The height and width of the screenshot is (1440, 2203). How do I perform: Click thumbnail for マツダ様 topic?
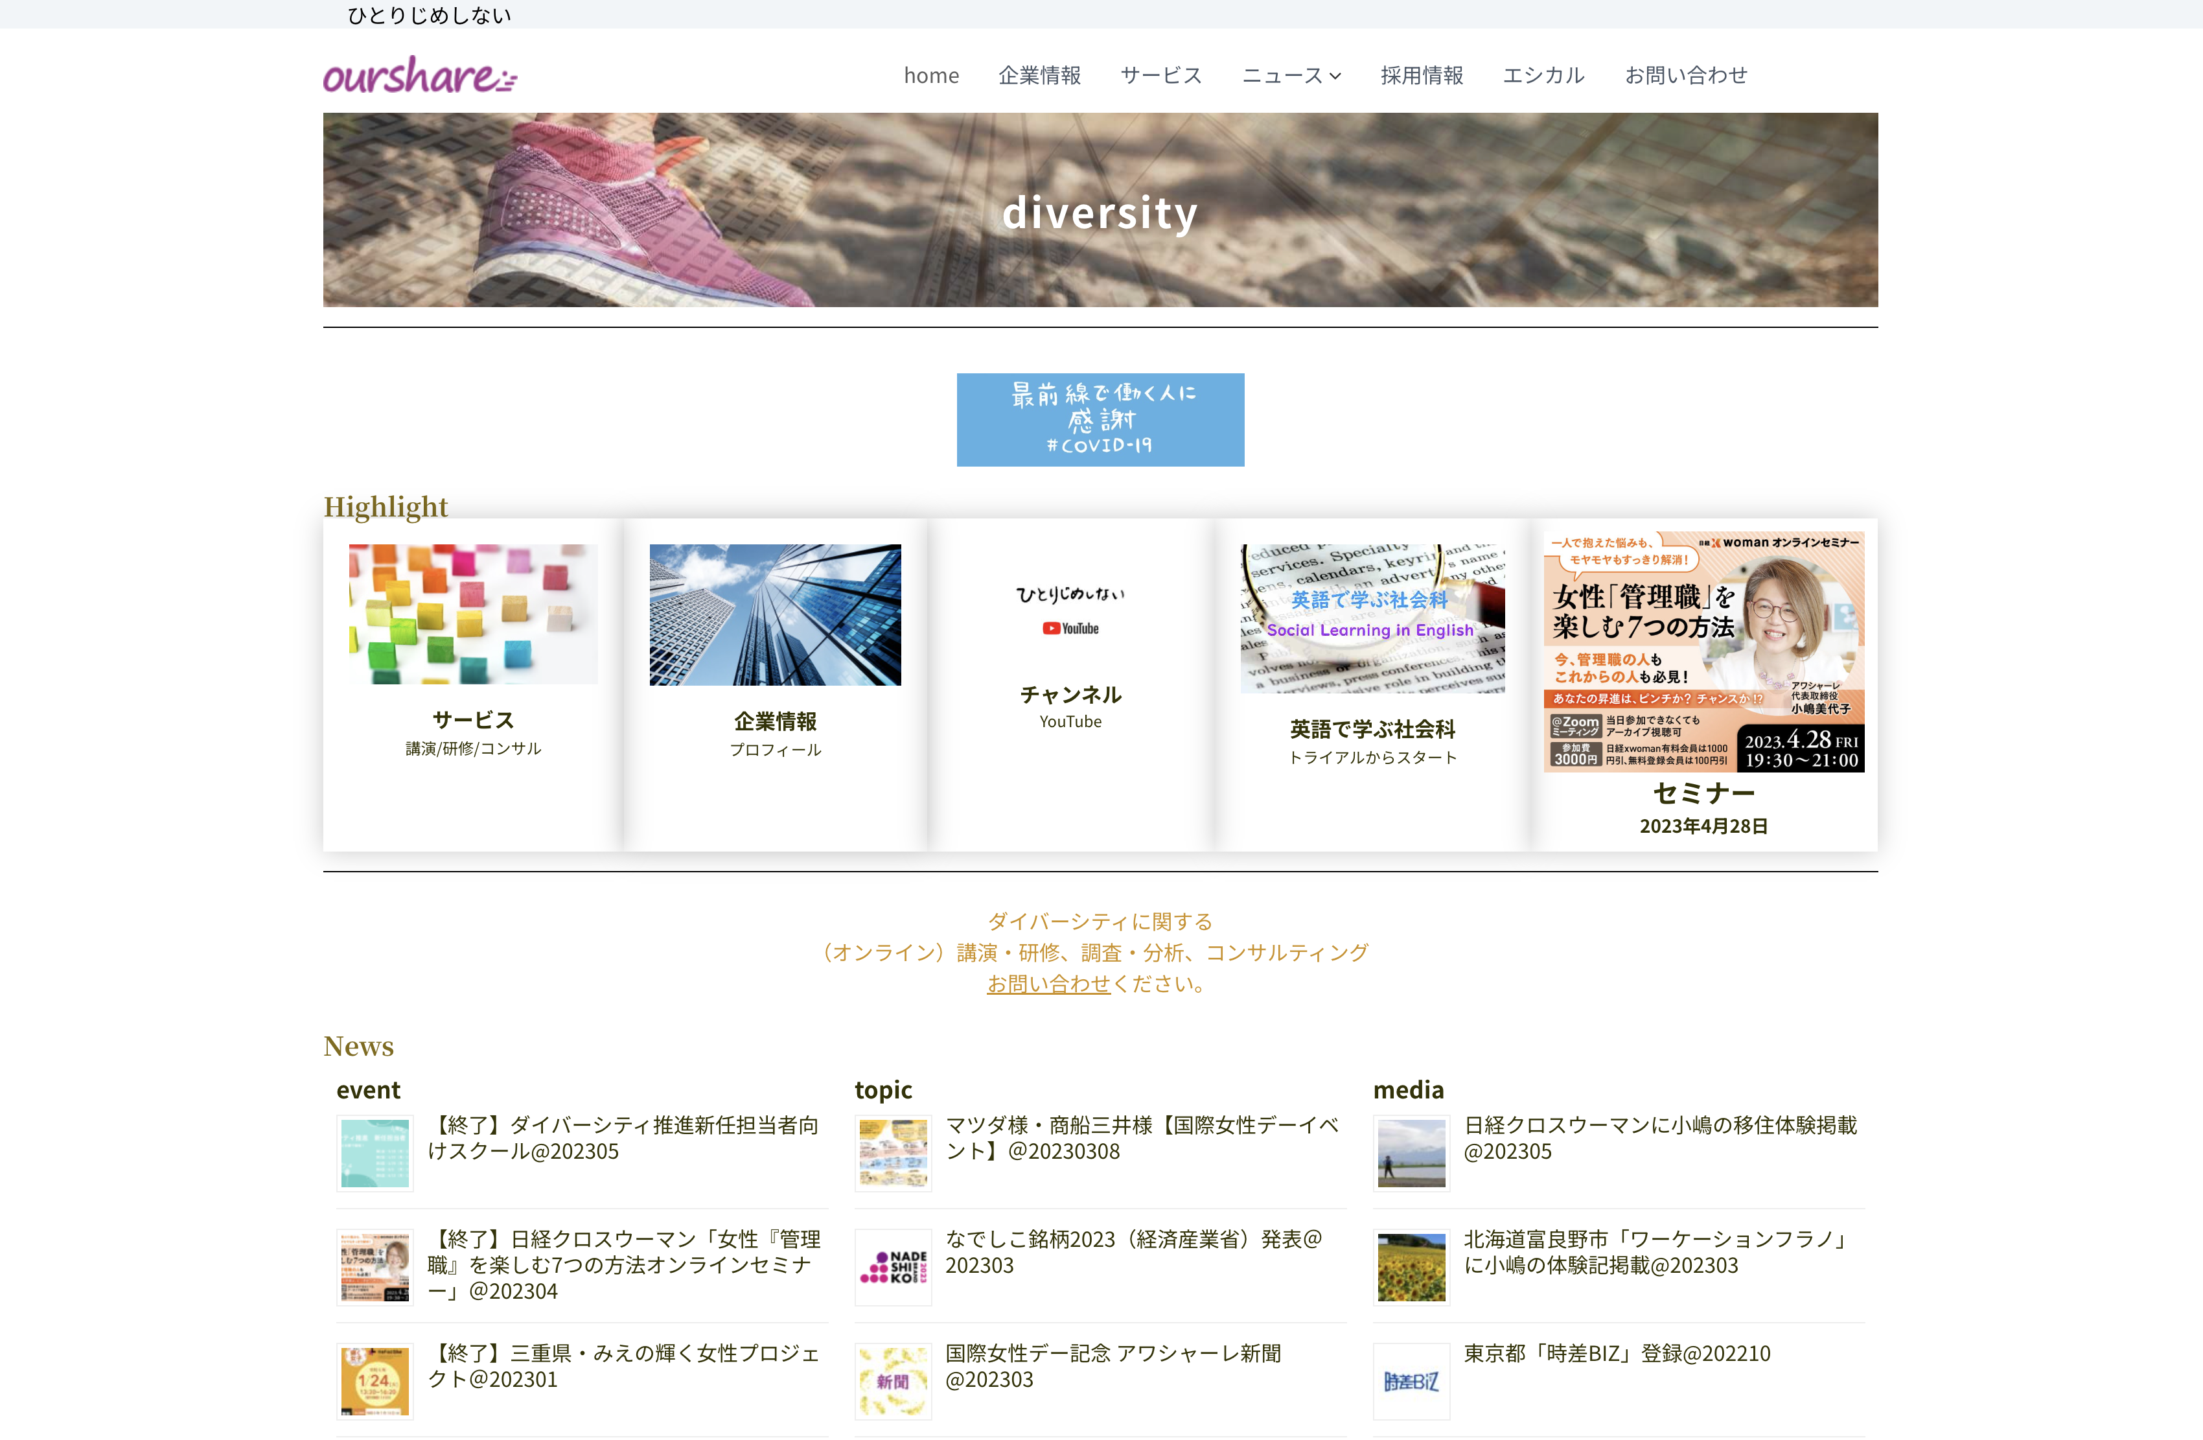tap(894, 1153)
